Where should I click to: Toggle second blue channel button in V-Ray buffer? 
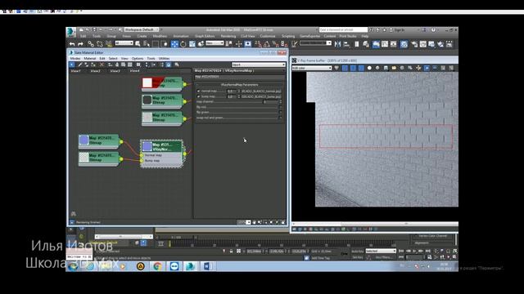353,68
